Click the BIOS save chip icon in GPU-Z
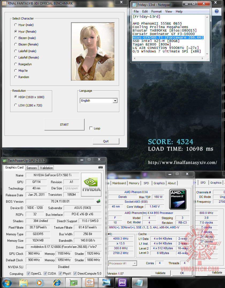225x288 pixels. pos(98,201)
